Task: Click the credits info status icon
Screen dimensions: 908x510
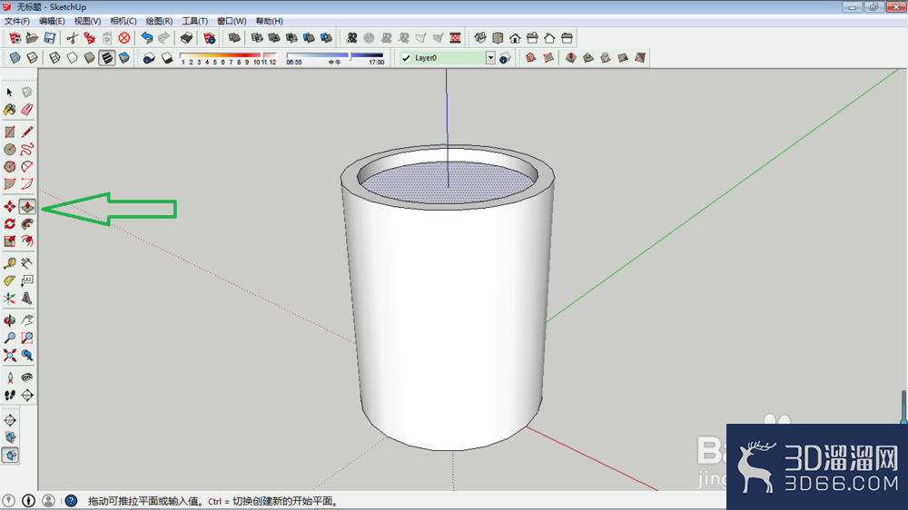Action: 28,501
